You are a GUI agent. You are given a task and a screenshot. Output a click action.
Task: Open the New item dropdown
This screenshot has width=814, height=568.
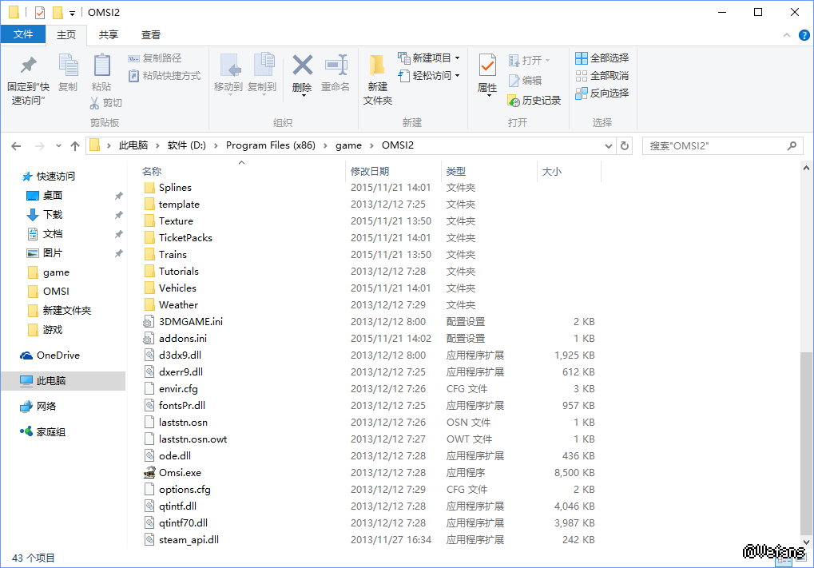click(x=429, y=58)
